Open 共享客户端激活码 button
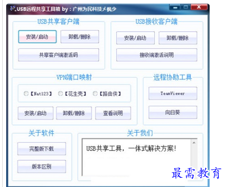 click(x=58, y=55)
